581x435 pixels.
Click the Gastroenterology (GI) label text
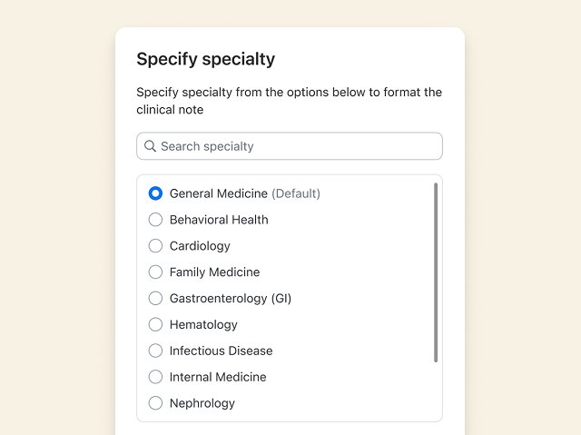231,298
